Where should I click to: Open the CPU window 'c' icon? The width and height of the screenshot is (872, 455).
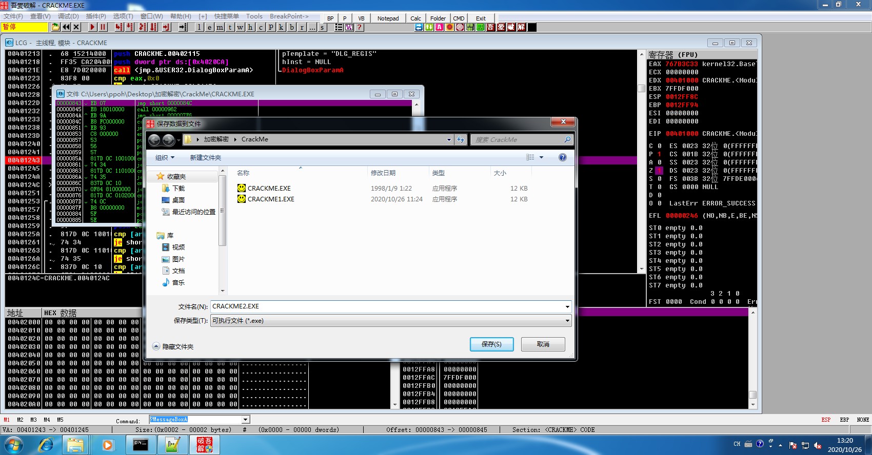[261, 27]
